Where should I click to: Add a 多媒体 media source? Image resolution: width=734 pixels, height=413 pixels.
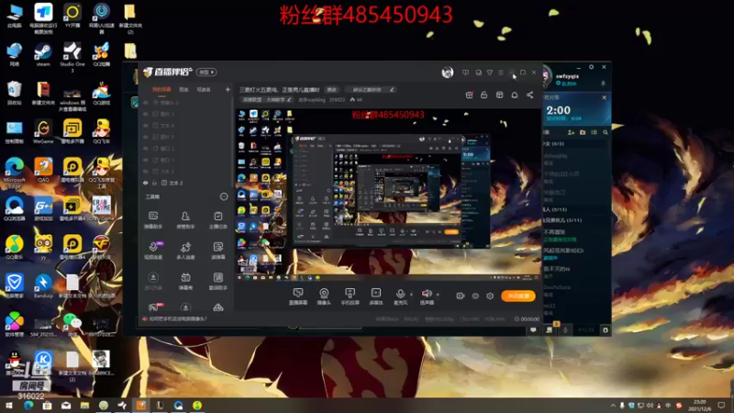click(376, 296)
